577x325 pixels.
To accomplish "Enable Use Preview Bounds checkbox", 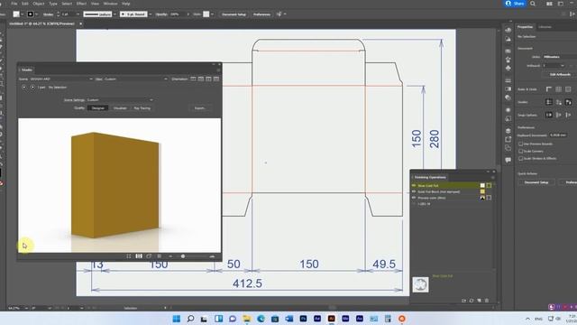I will pyautogui.click(x=521, y=144).
